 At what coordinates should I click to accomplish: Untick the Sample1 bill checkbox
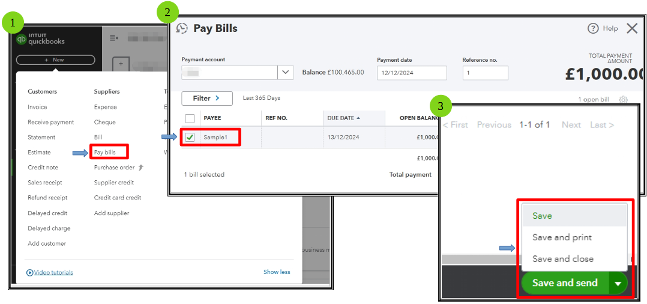tap(190, 138)
